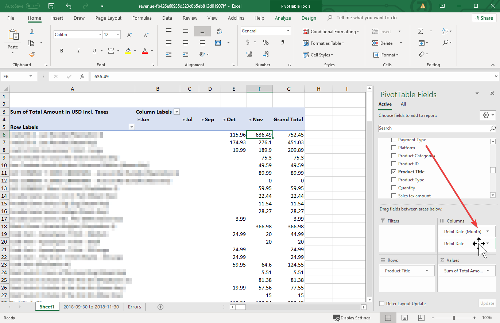Uncheck the Product Title field

coord(394,172)
